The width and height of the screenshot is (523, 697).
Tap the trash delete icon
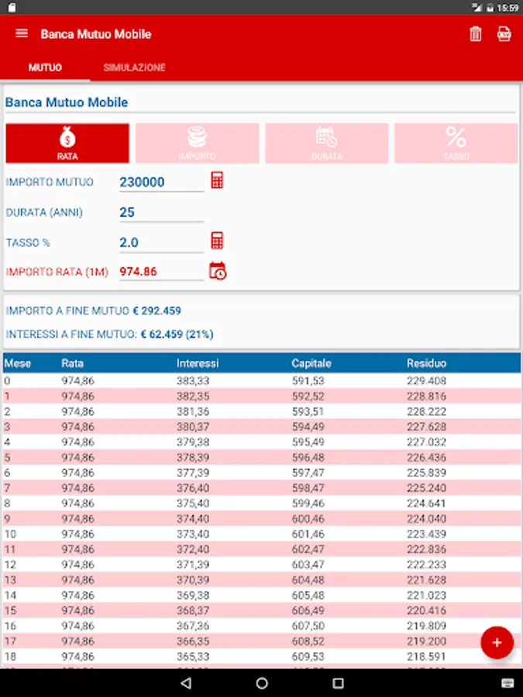click(x=476, y=34)
